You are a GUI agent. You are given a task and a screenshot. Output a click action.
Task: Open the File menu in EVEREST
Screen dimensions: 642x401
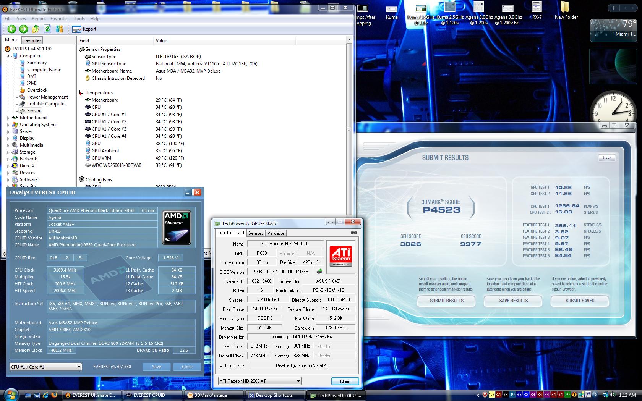(x=8, y=18)
